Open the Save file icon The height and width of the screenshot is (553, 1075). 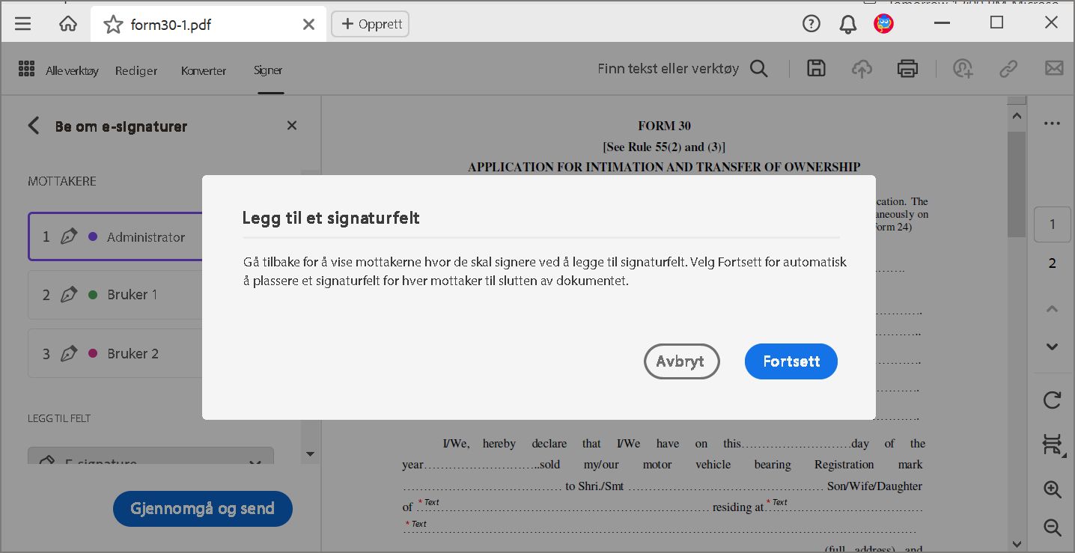point(815,68)
